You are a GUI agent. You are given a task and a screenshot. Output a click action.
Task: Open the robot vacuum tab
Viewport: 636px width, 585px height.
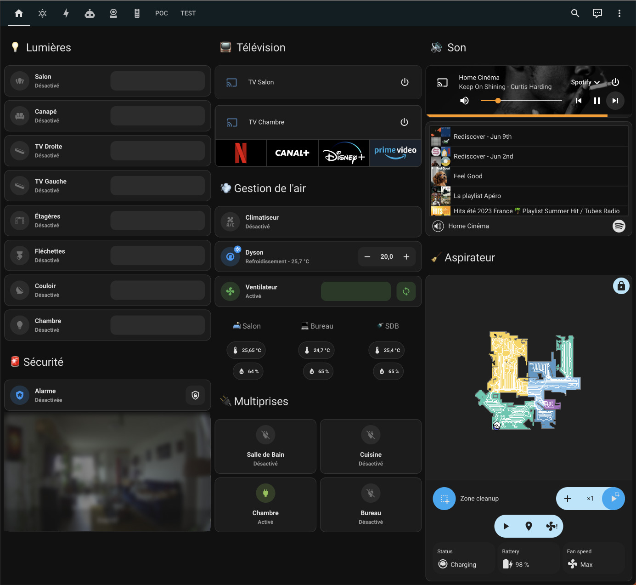[90, 13]
